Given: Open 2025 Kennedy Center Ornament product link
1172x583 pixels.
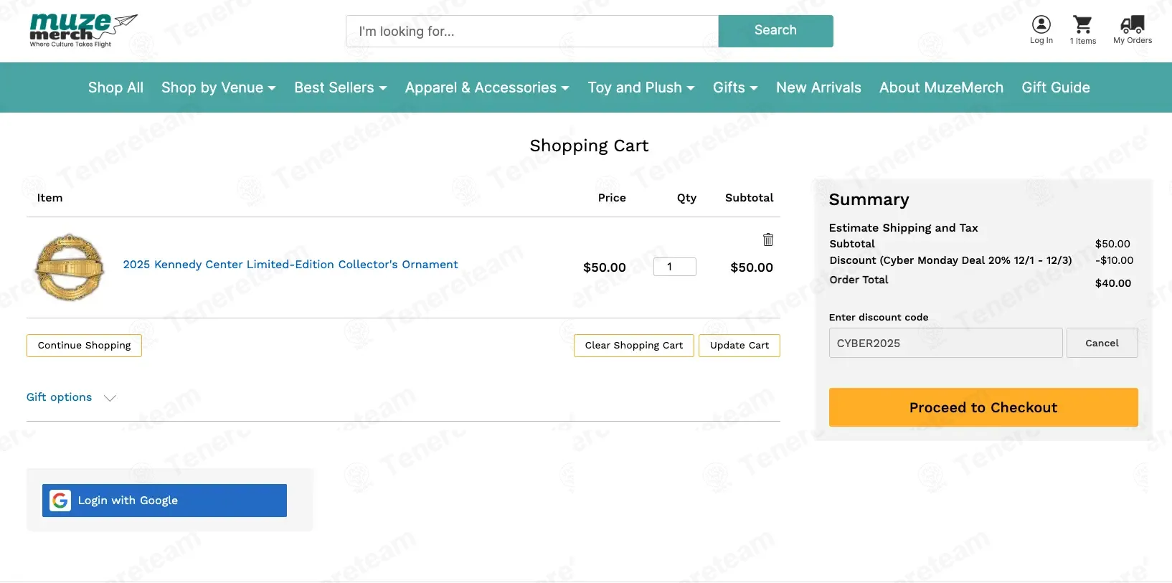Looking at the screenshot, I should tap(290, 265).
